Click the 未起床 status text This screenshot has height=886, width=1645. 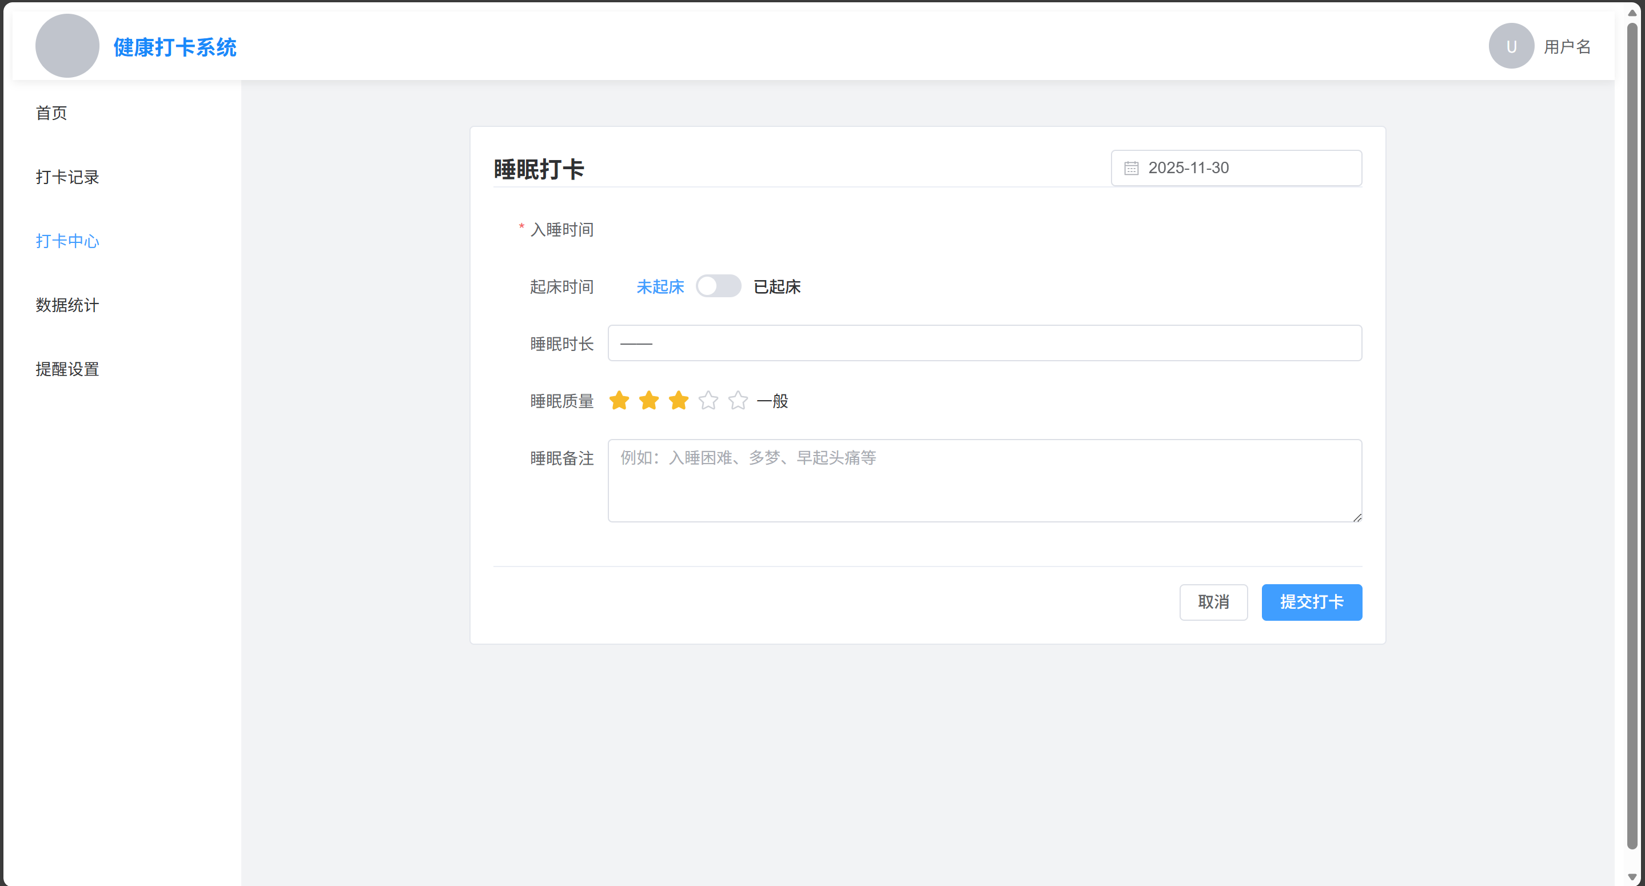tap(659, 286)
